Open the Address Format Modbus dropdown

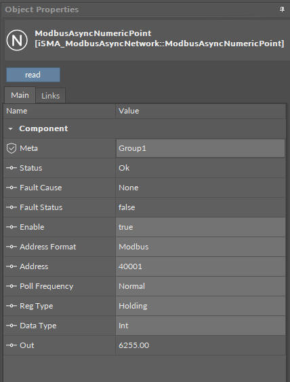(201, 247)
